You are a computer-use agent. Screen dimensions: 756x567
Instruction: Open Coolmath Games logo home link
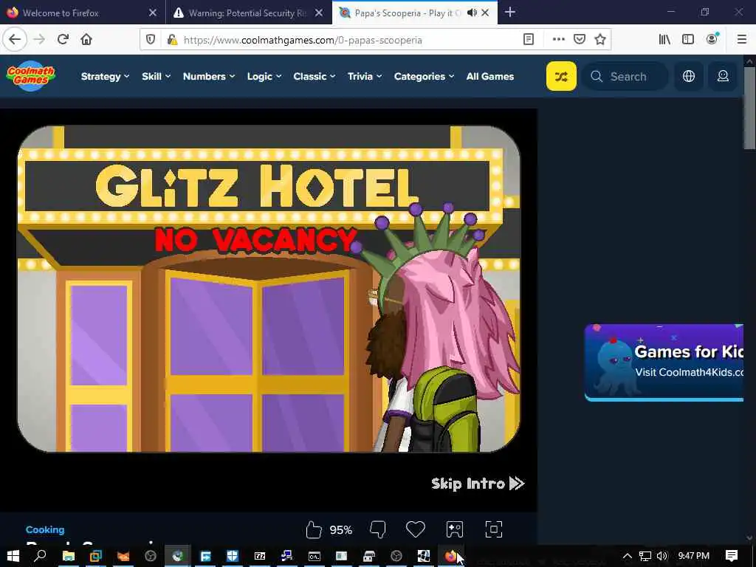[x=31, y=76]
